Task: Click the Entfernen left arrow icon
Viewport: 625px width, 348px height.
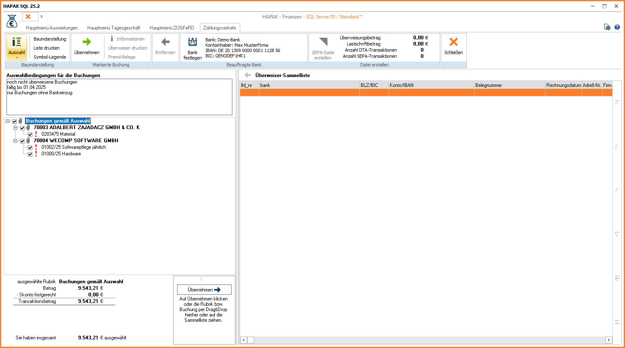Action: (165, 42)
